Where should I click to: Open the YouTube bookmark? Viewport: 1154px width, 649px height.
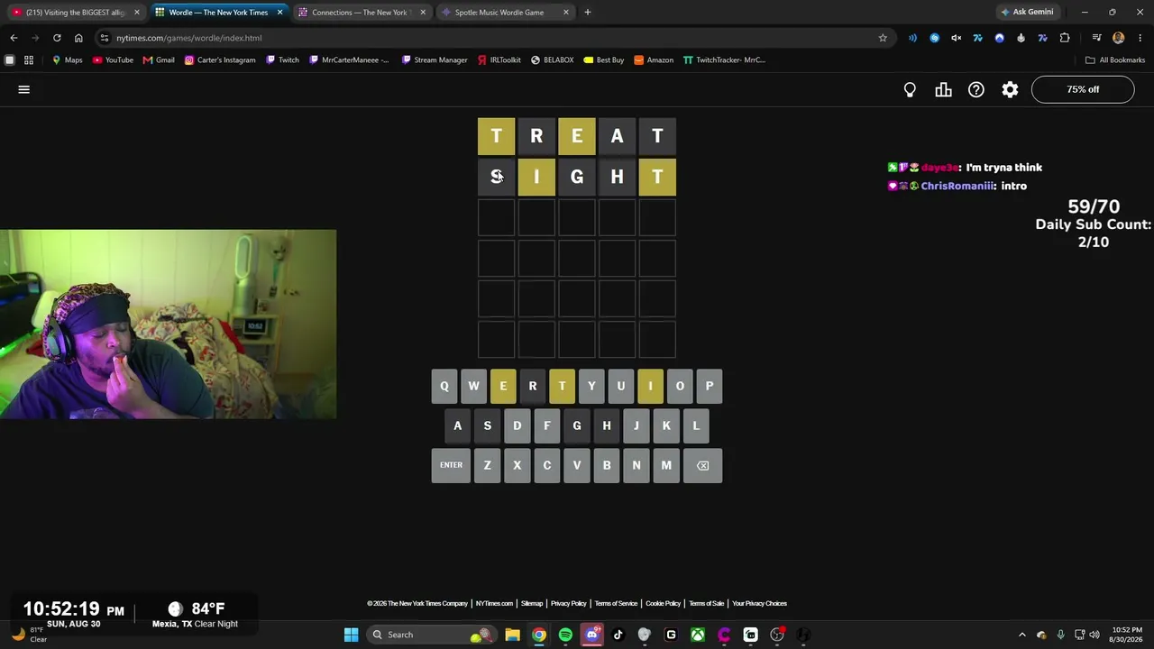tap(113, 60)
